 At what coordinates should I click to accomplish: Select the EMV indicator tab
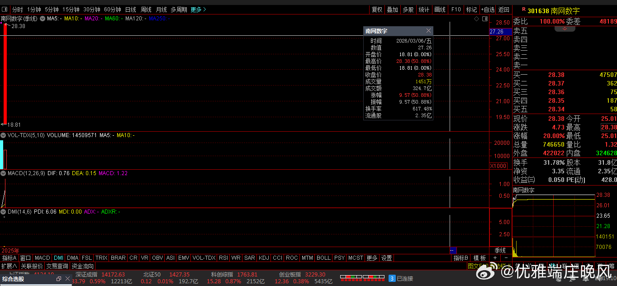pyautogui.click(x=183, y=258)
